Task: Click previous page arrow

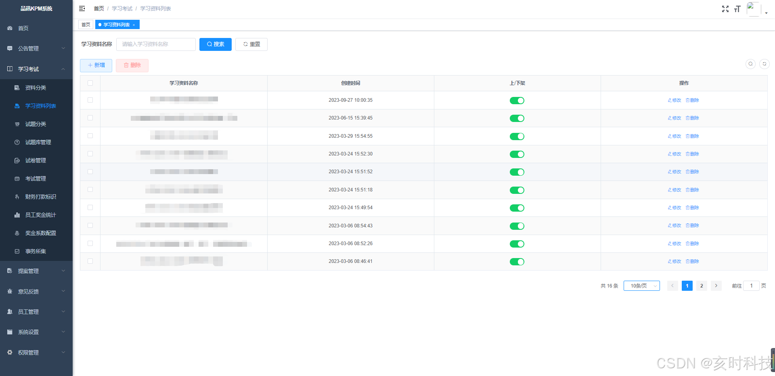Action: point(672,286)
